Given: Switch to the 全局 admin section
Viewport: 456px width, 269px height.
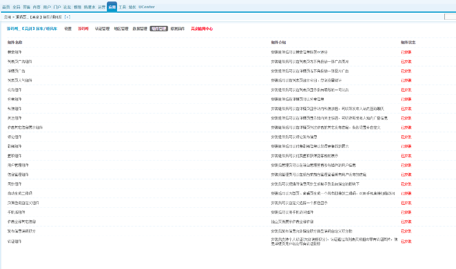Looking at the screenshot, I should (16, 7).
